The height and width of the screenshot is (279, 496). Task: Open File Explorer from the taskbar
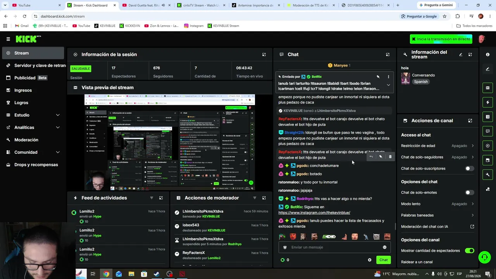(x=131, y=274)
